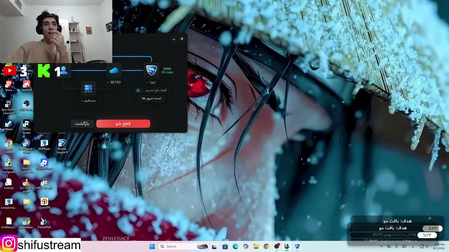
Task: Open Google Chrome from the taskbar
Action: pos(266,246)
